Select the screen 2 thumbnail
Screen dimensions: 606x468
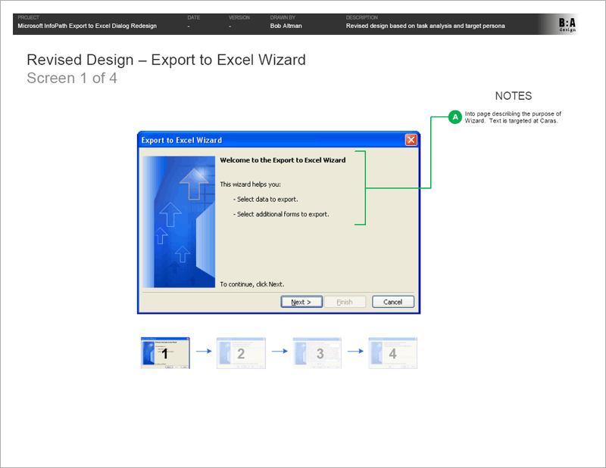(x=241, y=352)
